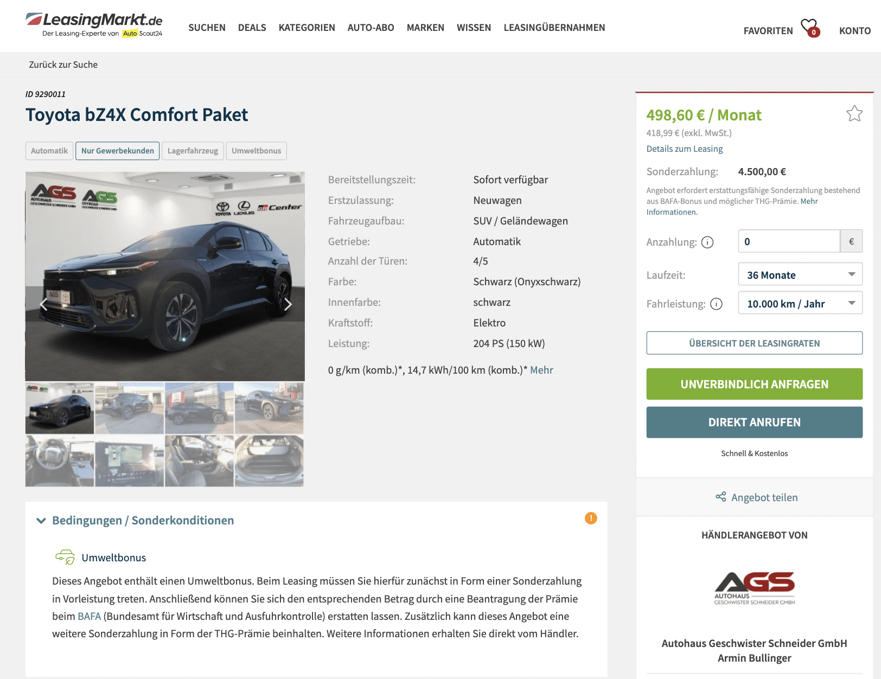Open the Laufzeit 36 Monate dropdown
The height and width of the screenshot is (679, 881).
coord(800,274)
